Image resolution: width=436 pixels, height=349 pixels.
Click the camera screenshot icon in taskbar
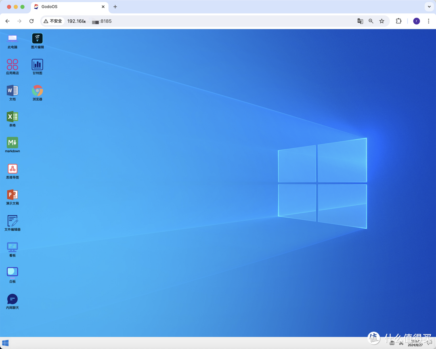392,343
